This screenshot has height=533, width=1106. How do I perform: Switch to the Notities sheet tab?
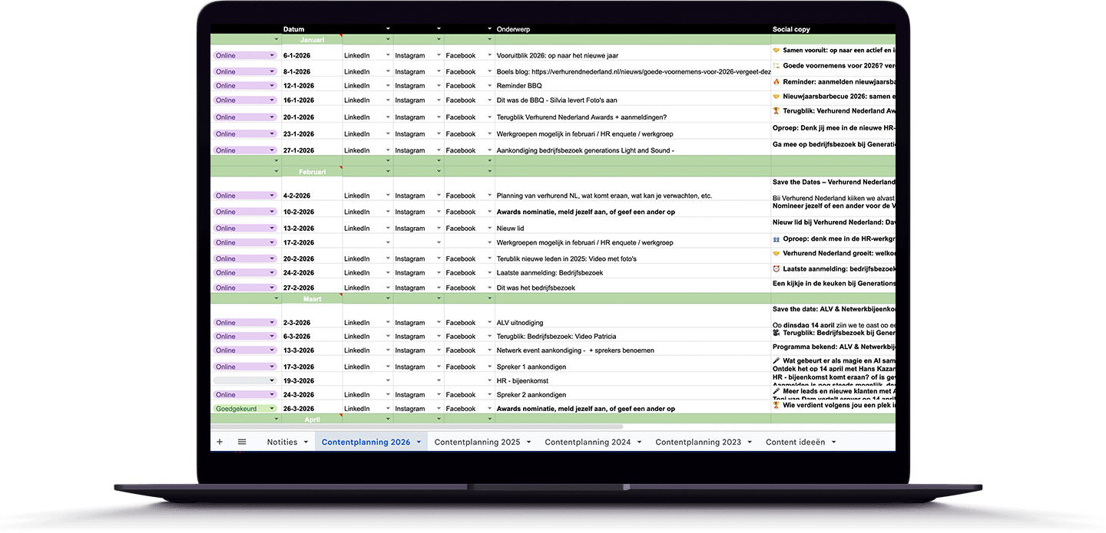pyautogui.click(x=282, y=443)
